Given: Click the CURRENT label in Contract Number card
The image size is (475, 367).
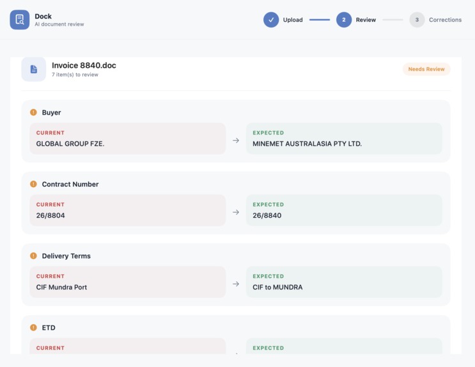Looking at the screenshot, I should pyautogui.click(x=51, y=204).
